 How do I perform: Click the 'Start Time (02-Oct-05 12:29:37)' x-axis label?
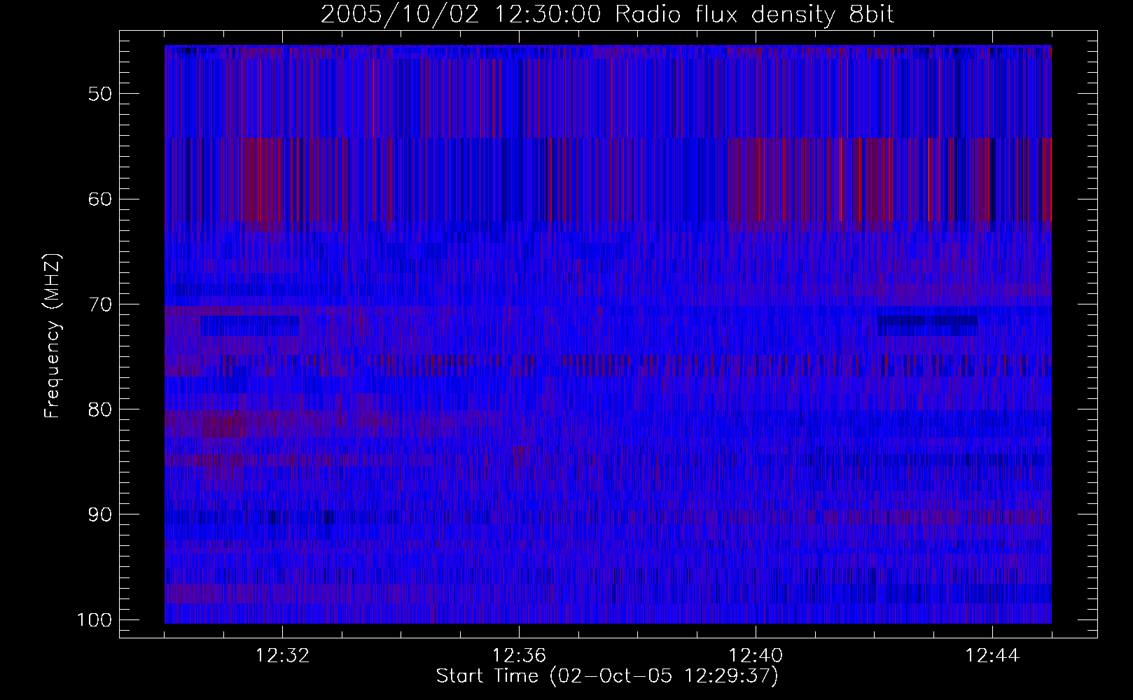[x=608, y=676]
